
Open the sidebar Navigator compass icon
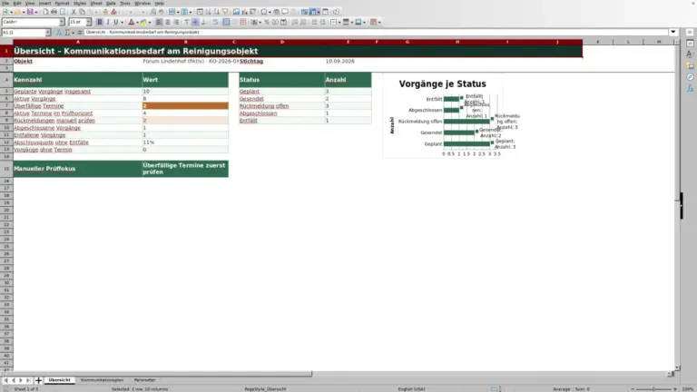point(690,77)
